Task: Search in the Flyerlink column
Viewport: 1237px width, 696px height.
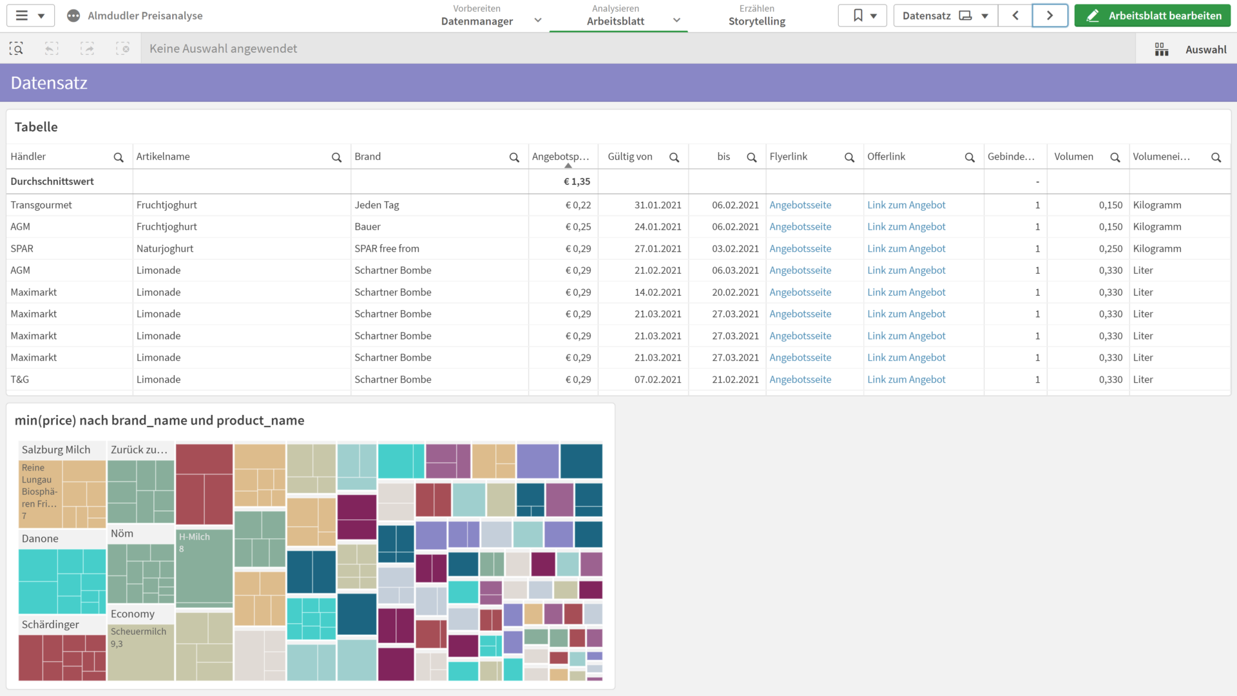Action: coord(849,157)
